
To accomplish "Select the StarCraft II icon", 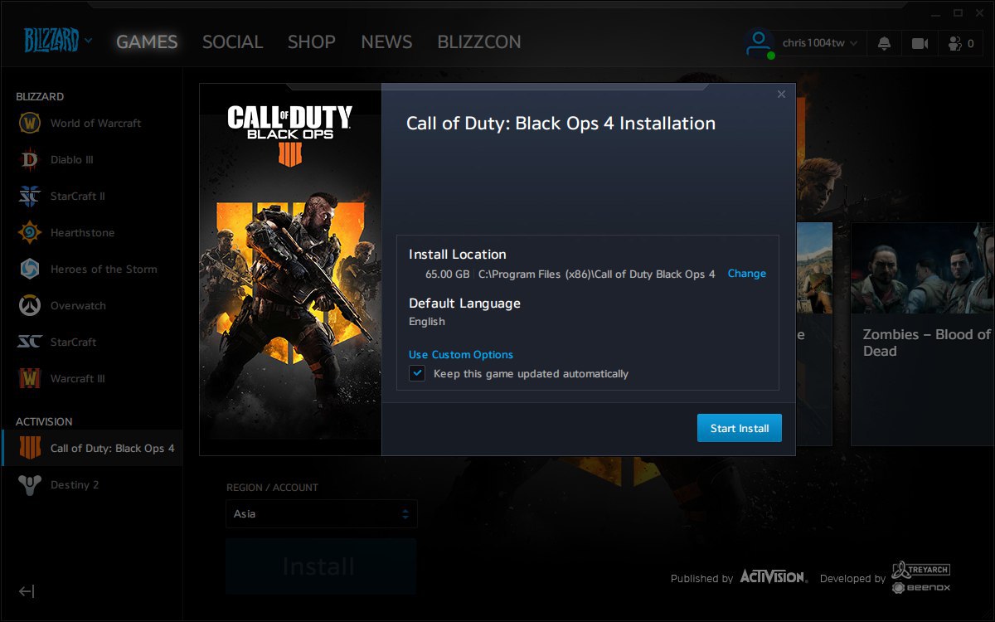I will click(29, 196).
